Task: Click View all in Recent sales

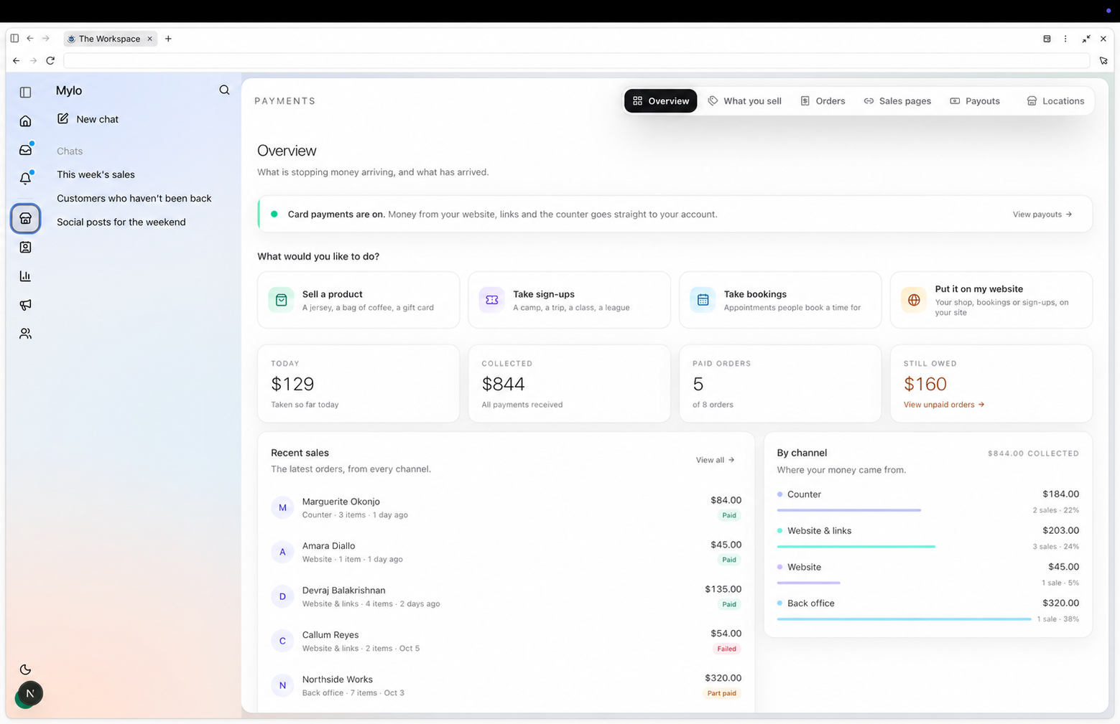Action: tap(715, 460)
